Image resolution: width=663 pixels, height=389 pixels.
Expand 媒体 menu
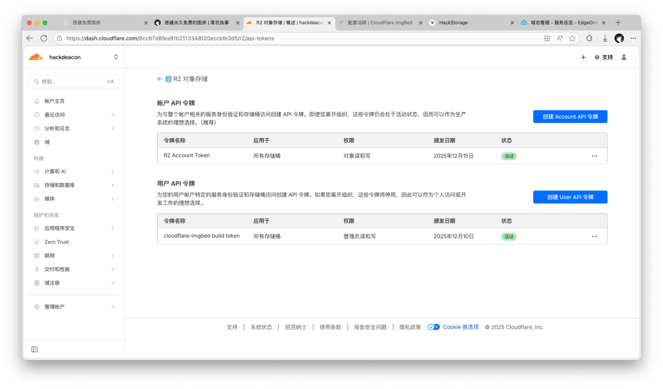pos(74,199)
